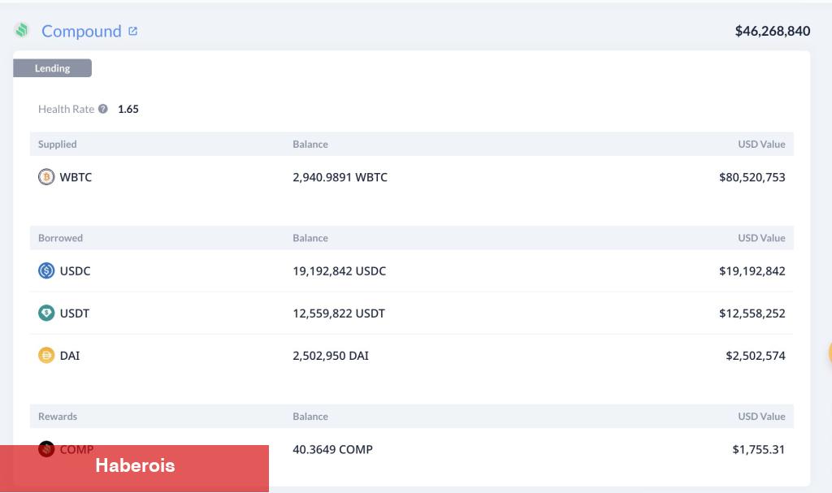Click the WBTC USD value $80,520,753
This screenshot has width=832, height=493.
pos(752,177)
